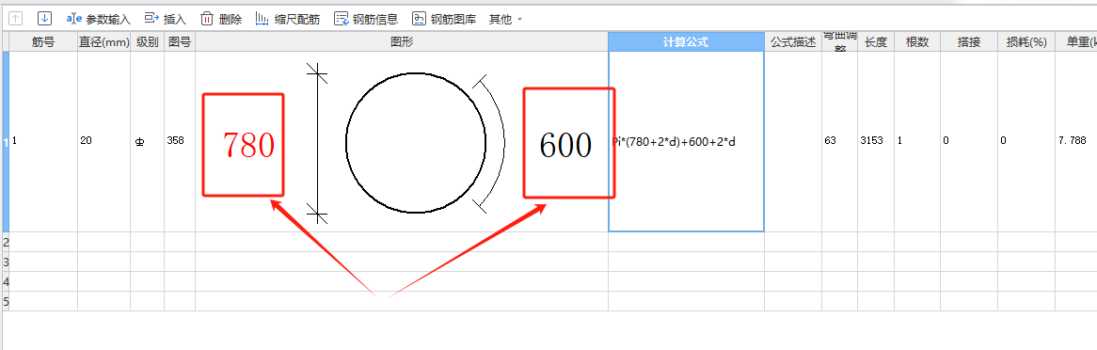Viewport: 1097px width, 350px height.
Task: Click the length cell showing 3153
Action: (x=876, y=141)
